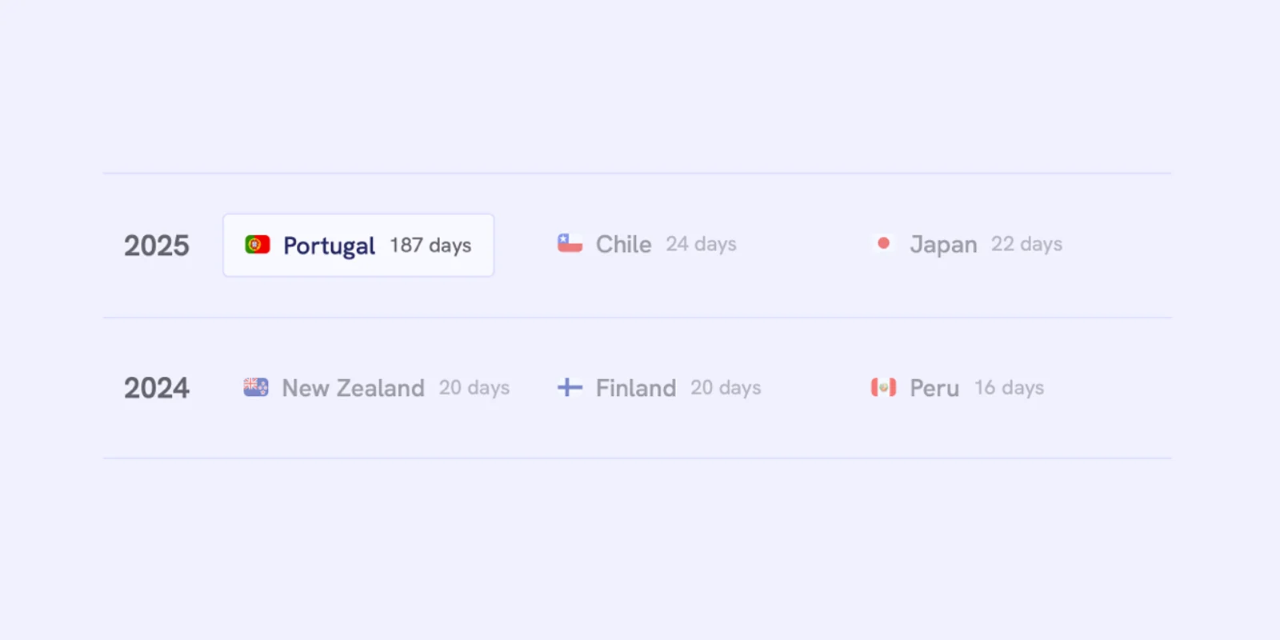Click the Peru flag icon
Screen dimensions: 1280x640
tap(883, 387)
